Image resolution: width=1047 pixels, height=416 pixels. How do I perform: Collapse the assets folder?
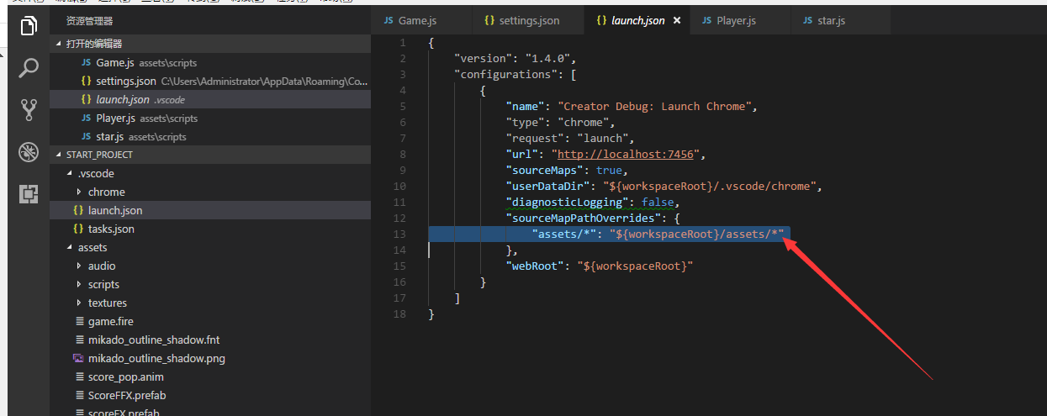(x=209, y=247)
